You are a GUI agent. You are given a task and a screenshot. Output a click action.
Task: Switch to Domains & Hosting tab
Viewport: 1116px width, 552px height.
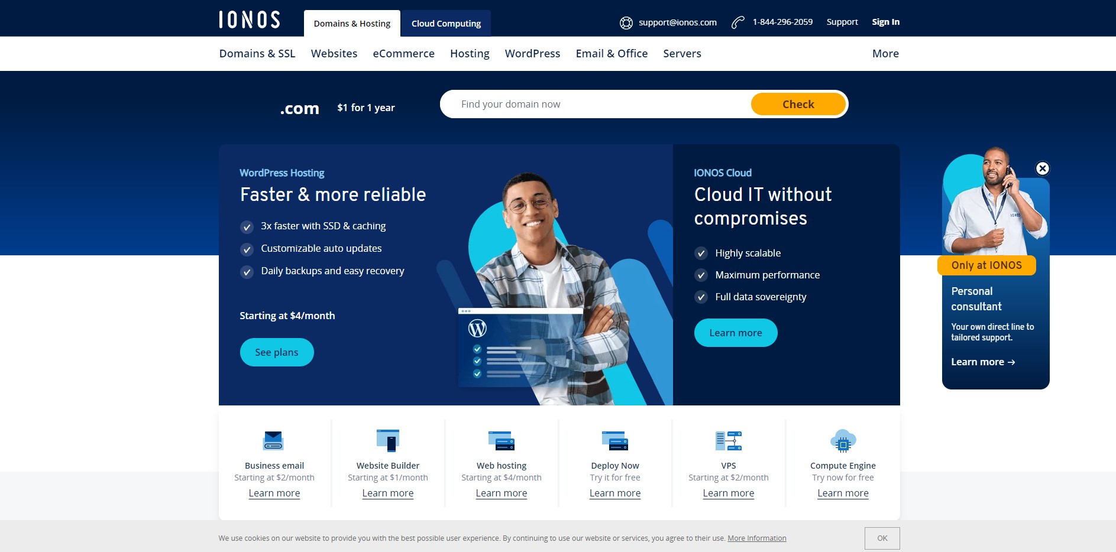point(352,24)
